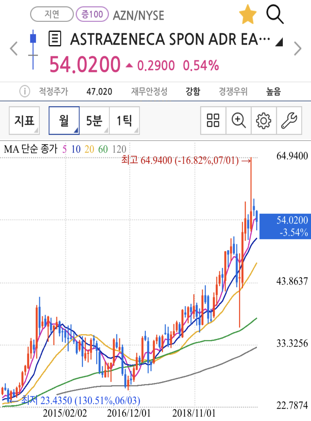The height and width of the screenshot is (421, 311).
Task: Tap the 2015/02/02 date label
Action: click(65, 413)
